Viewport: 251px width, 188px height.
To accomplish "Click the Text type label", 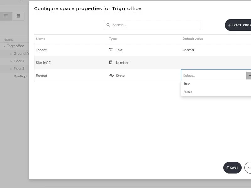I will pos(119,50).
